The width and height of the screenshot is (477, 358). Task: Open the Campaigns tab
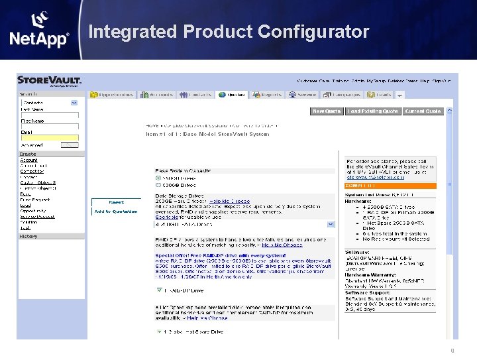(342, 95)
